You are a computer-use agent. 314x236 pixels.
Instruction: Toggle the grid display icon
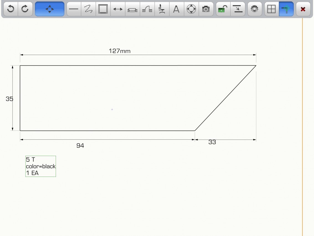[x=272, y=9]
